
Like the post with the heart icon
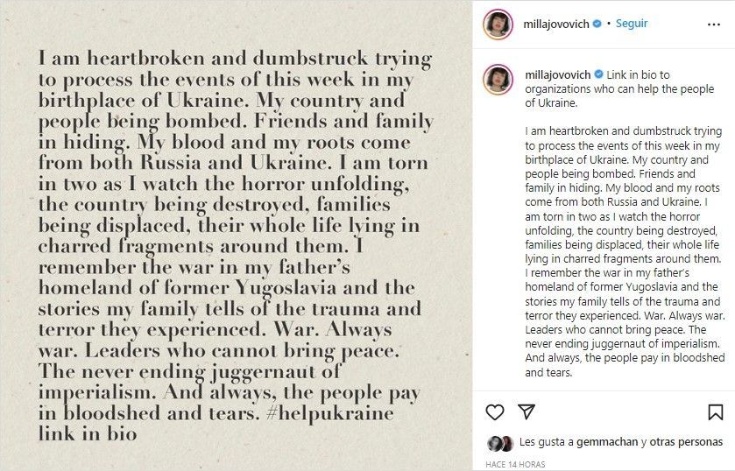pos(495,412)
